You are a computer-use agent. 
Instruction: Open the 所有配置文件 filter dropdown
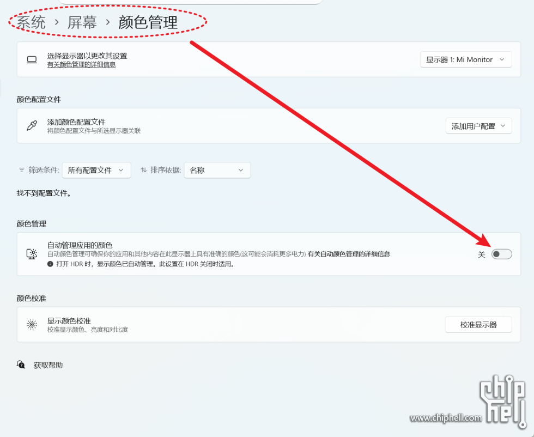(x=96, y=170)
